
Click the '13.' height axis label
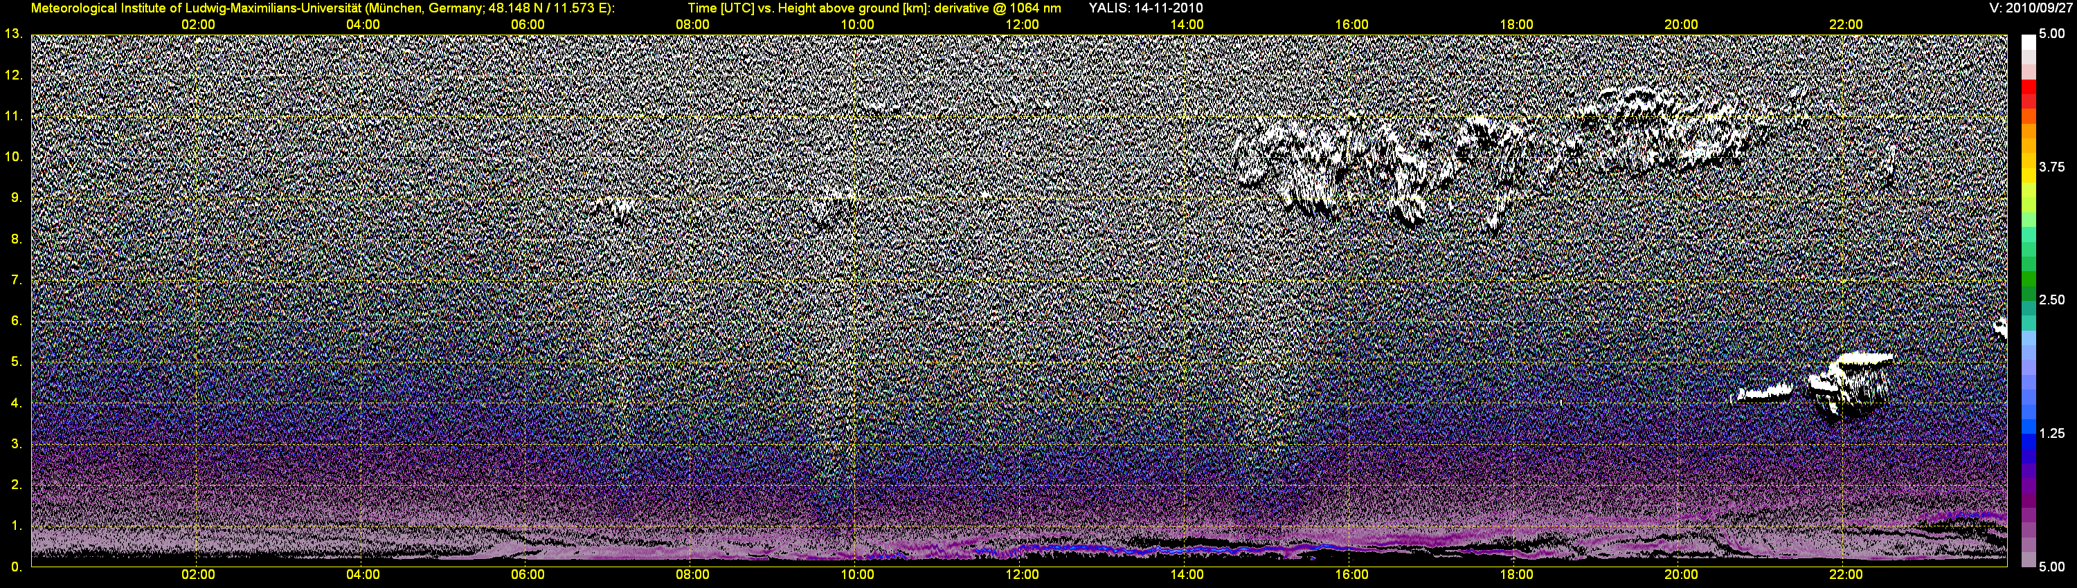tap(13, 34)
